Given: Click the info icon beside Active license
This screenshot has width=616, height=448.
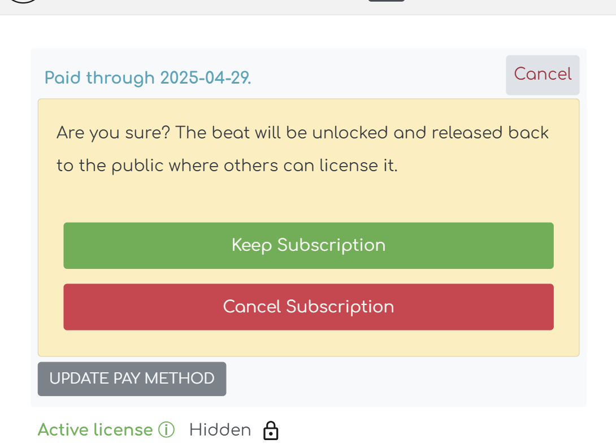Looking at the screenshot, I should pyautogui.click(x=166, y=430).
